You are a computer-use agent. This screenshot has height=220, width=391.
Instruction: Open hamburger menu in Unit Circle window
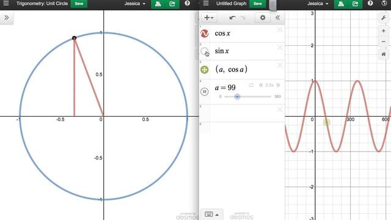5,4
